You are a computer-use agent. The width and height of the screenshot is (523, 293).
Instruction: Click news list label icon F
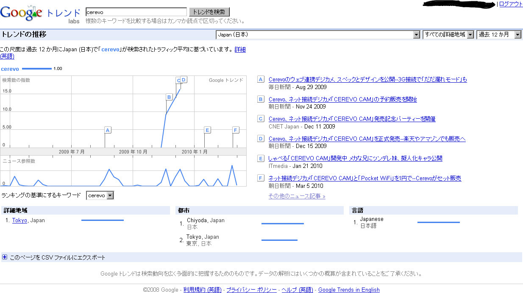coord(261,178)
